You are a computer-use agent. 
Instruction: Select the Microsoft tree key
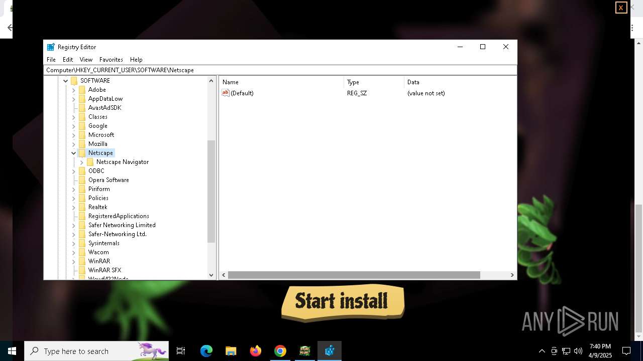pyautogui.click(x=101, y=135)
